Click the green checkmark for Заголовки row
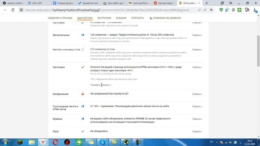 82,67
